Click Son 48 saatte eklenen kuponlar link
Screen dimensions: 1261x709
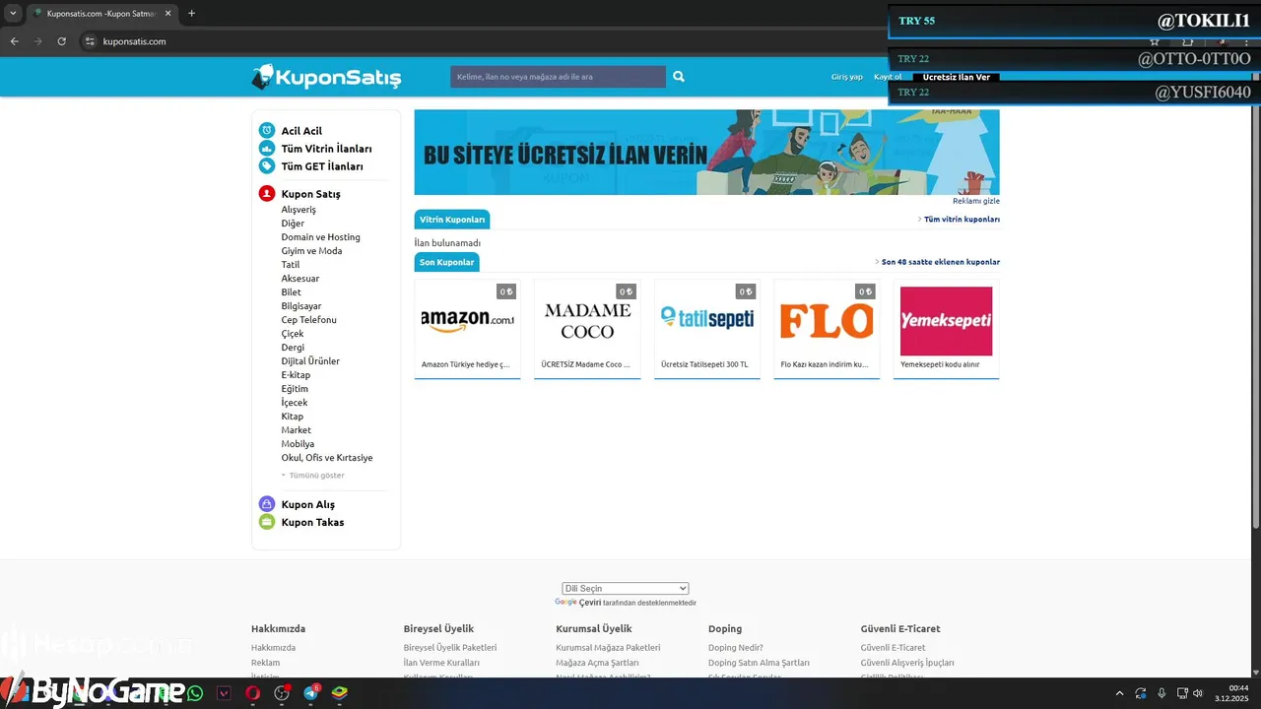pos(941,262)
